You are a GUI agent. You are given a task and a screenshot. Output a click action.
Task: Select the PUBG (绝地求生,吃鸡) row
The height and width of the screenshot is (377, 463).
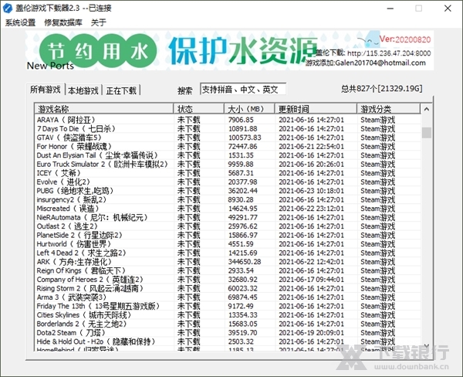[228, 191]
